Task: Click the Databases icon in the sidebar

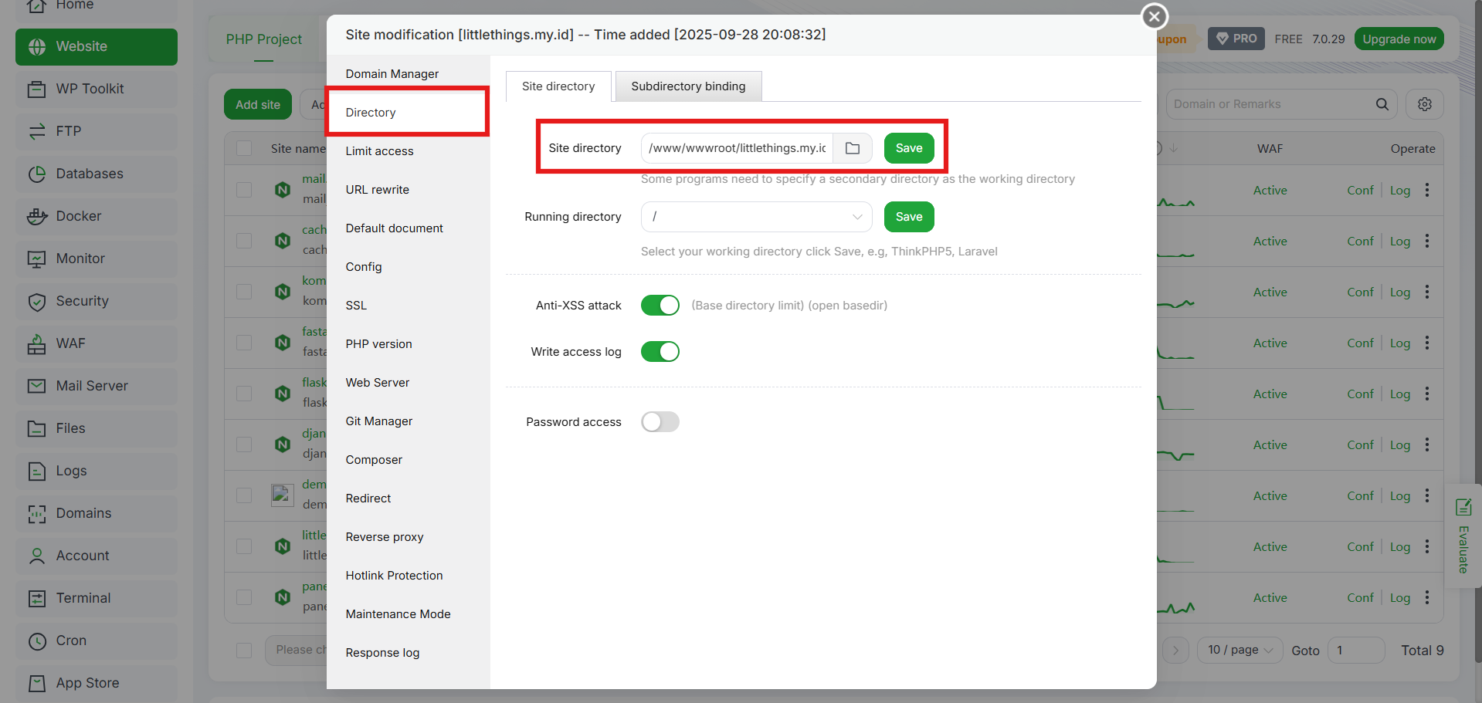Action: (x=37, y=174)
